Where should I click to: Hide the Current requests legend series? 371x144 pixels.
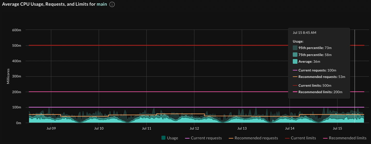click(203, 138)
